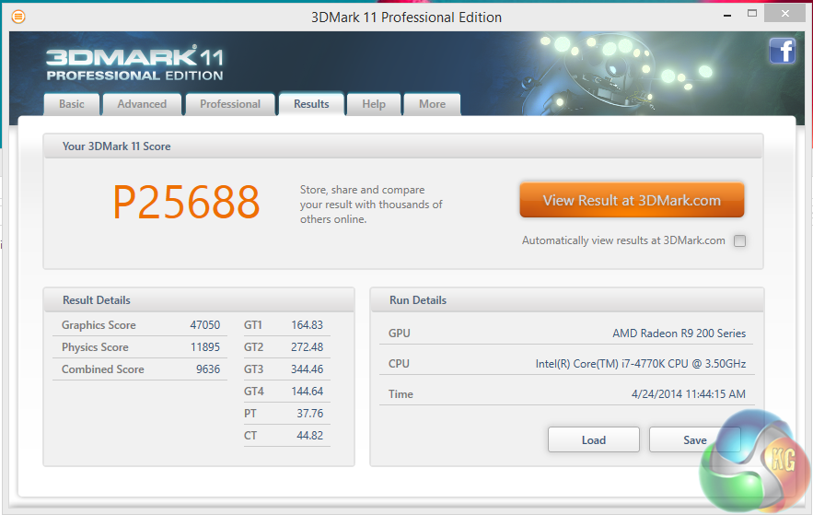Click the Graphics Score label
Screen dimensions: 813x515
pyautogui.click(x=99, y=325)
